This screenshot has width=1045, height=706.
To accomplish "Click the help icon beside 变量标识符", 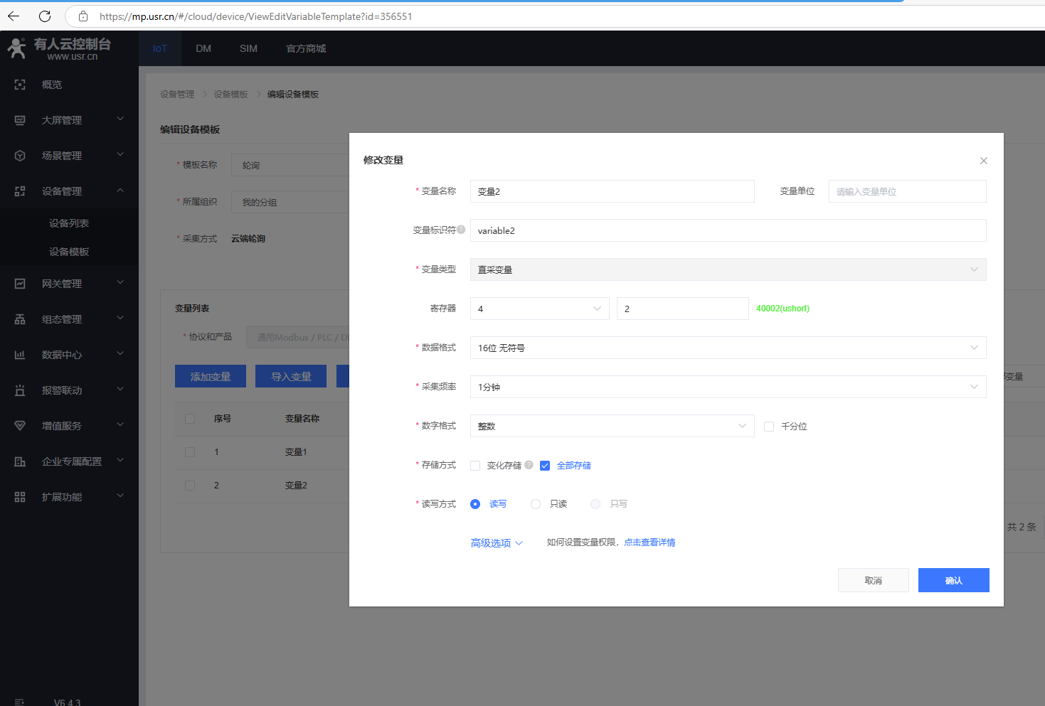I will pyautogui.click(x=461, y=230).
